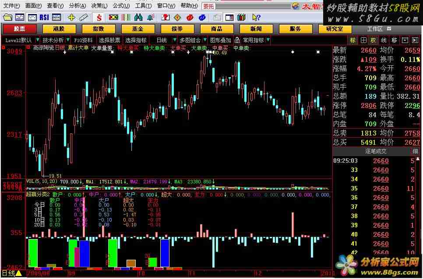The height and width of the screenshot is (279, 423).
Task: Open alerts with the bell icon
Action: pos(151,18)
